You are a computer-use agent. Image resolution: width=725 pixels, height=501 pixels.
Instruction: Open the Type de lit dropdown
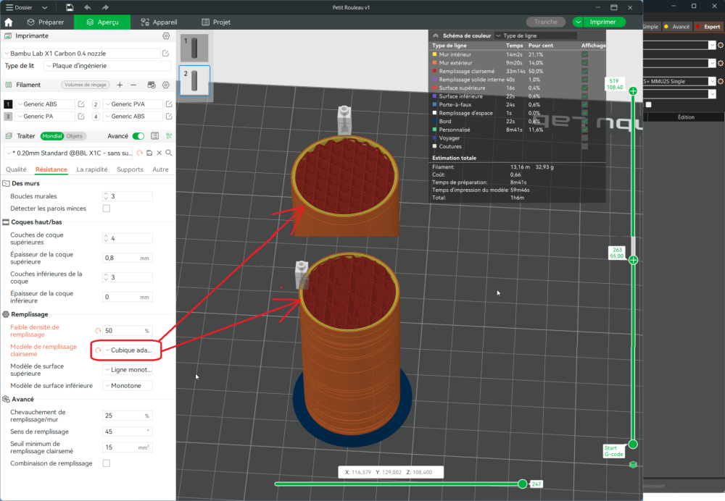tap(109, 66)
